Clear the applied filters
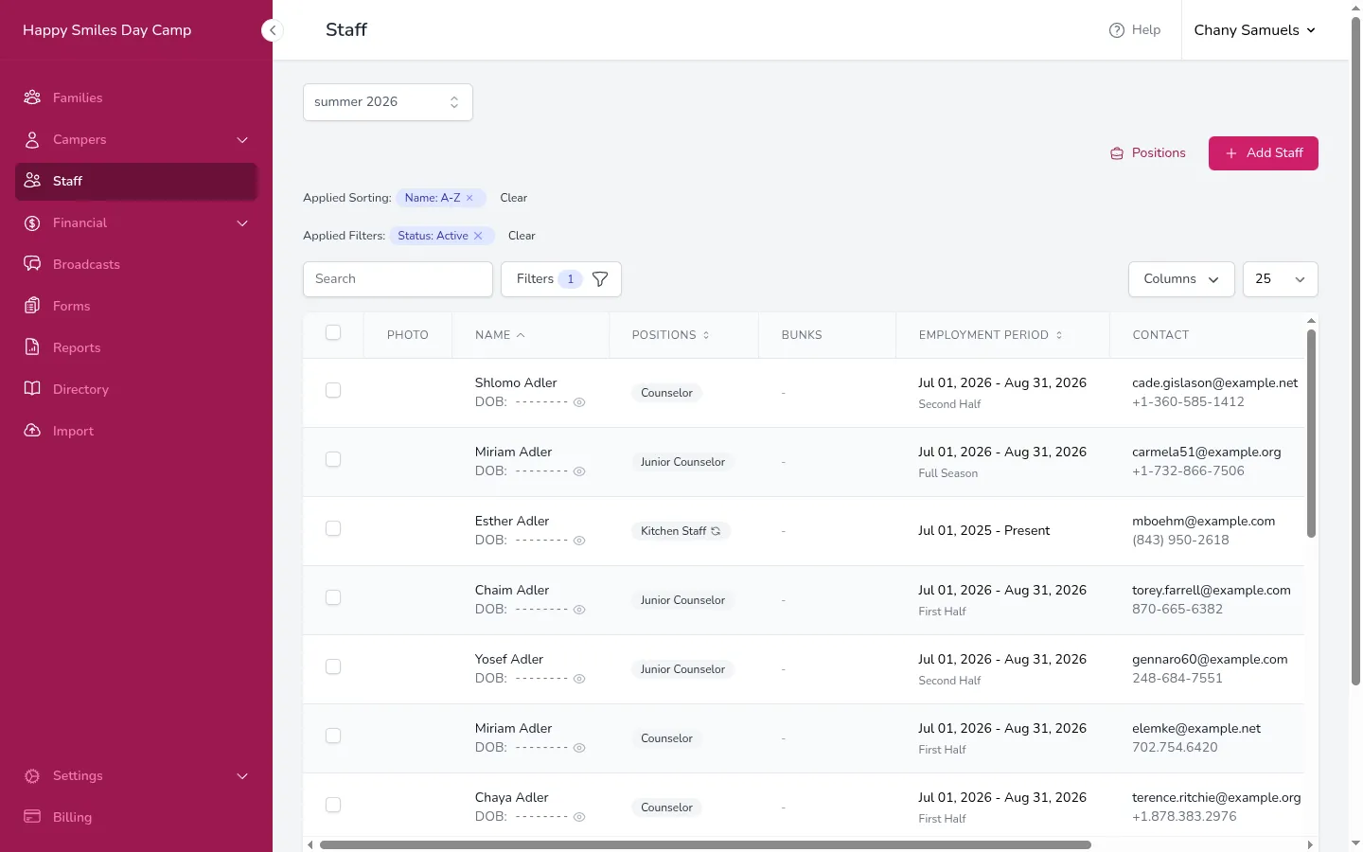1363x852 pixels. pos(522,236)
